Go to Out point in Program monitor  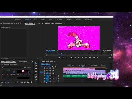(x=86, y=57)
